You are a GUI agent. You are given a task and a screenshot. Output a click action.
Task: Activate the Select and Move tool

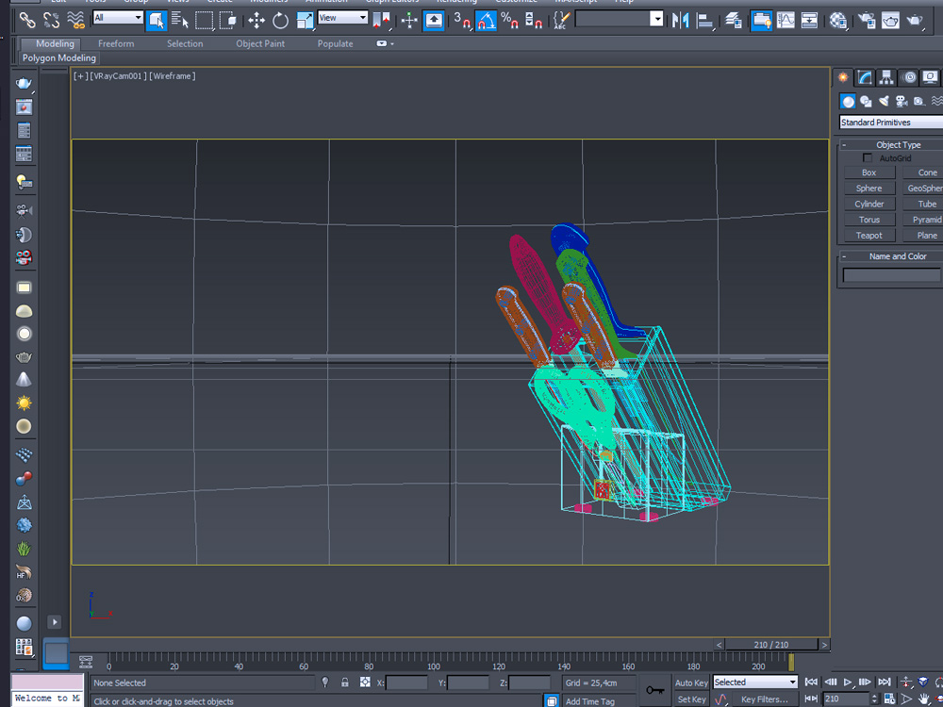coord(256,21)
